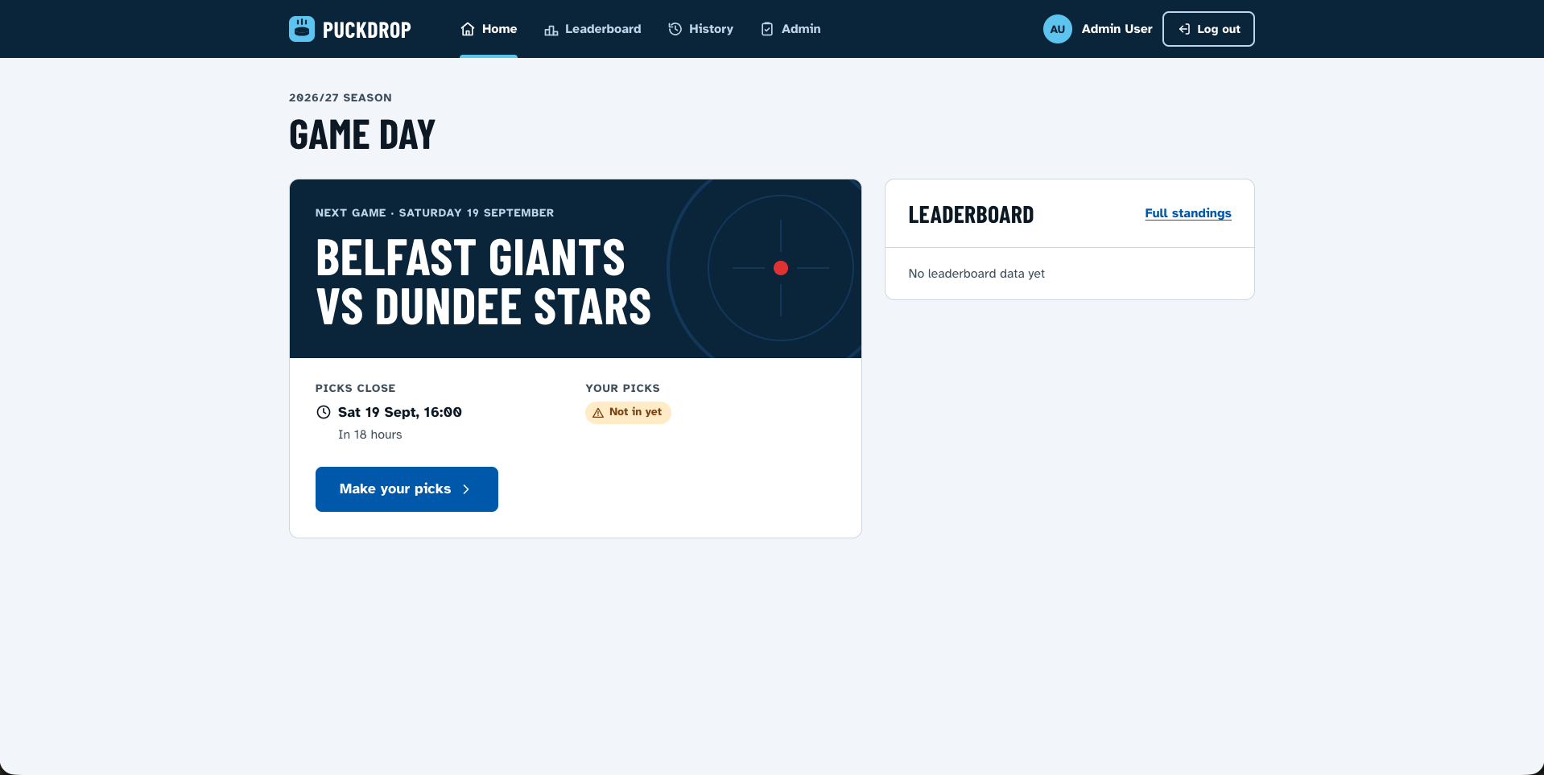Screen dimensions: 1544x775
Task: Click the clock icon beside picks close time
Action: 324,412
